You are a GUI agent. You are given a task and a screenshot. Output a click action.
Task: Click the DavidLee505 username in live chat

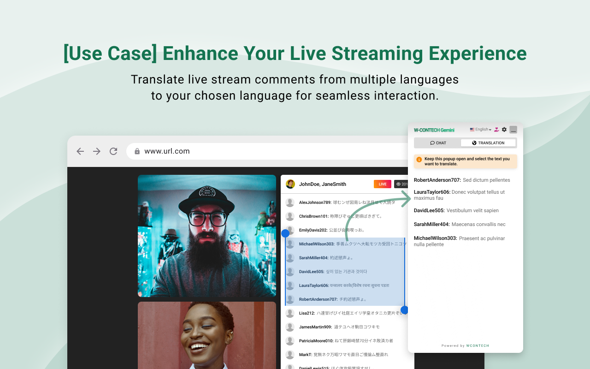(x=312, y=272)
